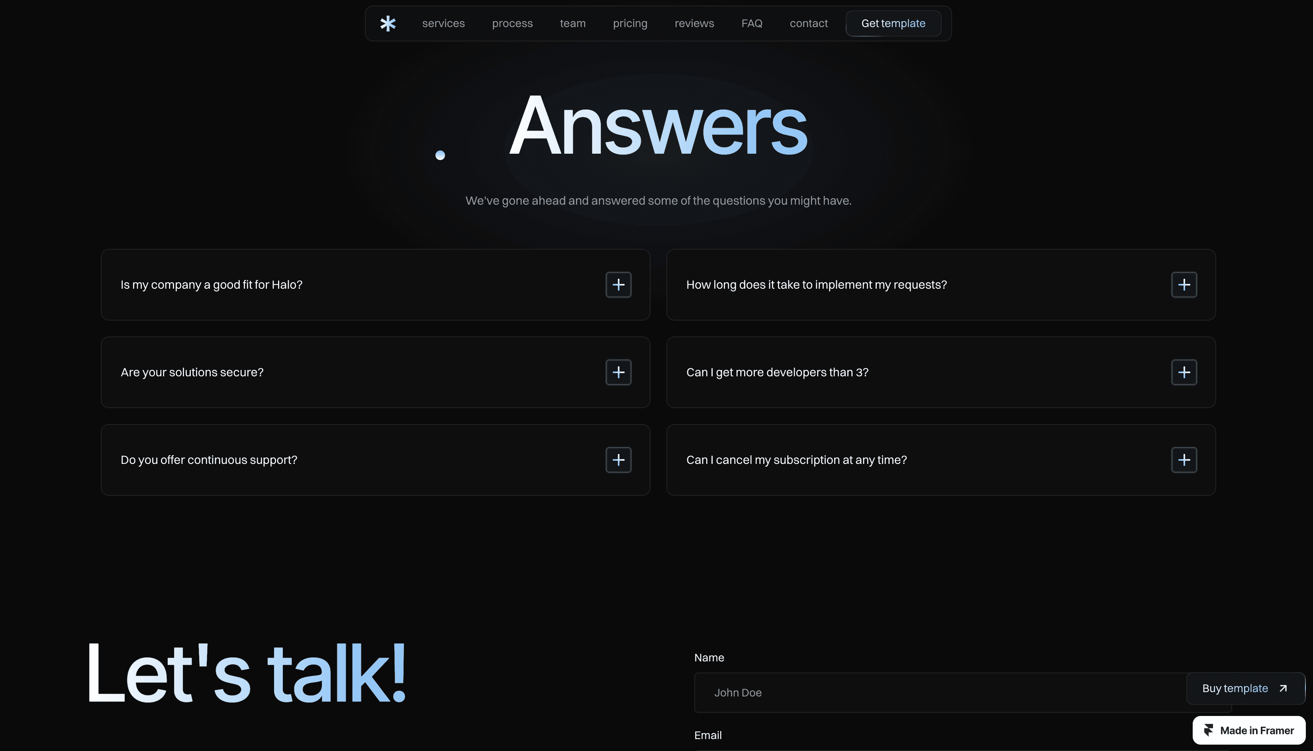Jump to pricing section
This screenshot has height=751, width=1313.
(629, 24)
